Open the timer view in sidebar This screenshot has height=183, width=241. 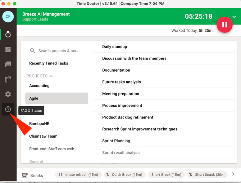click(x=8, y=34)
